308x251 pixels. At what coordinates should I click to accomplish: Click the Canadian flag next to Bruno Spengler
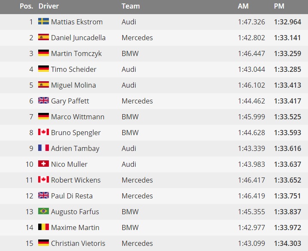click(43, 132)
